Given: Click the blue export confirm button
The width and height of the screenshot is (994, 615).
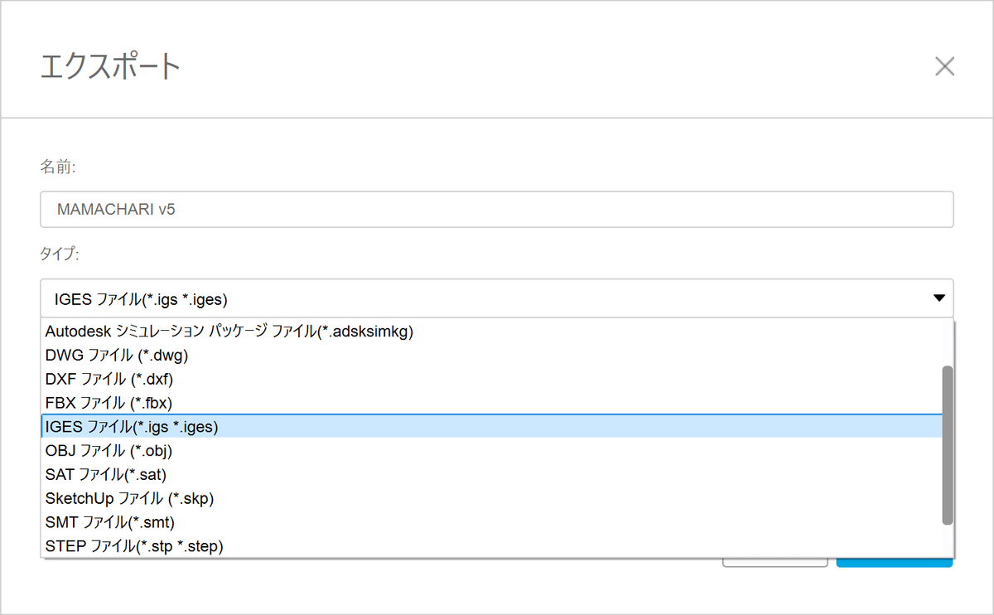Looking at the screenshot, I should pos(895,563).
